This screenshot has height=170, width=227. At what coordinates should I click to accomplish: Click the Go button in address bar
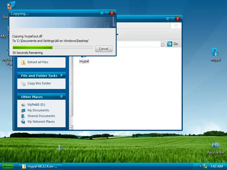click(173, 44)
